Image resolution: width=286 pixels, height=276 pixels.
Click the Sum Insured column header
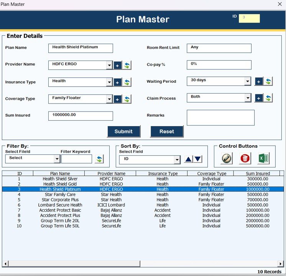258,174
